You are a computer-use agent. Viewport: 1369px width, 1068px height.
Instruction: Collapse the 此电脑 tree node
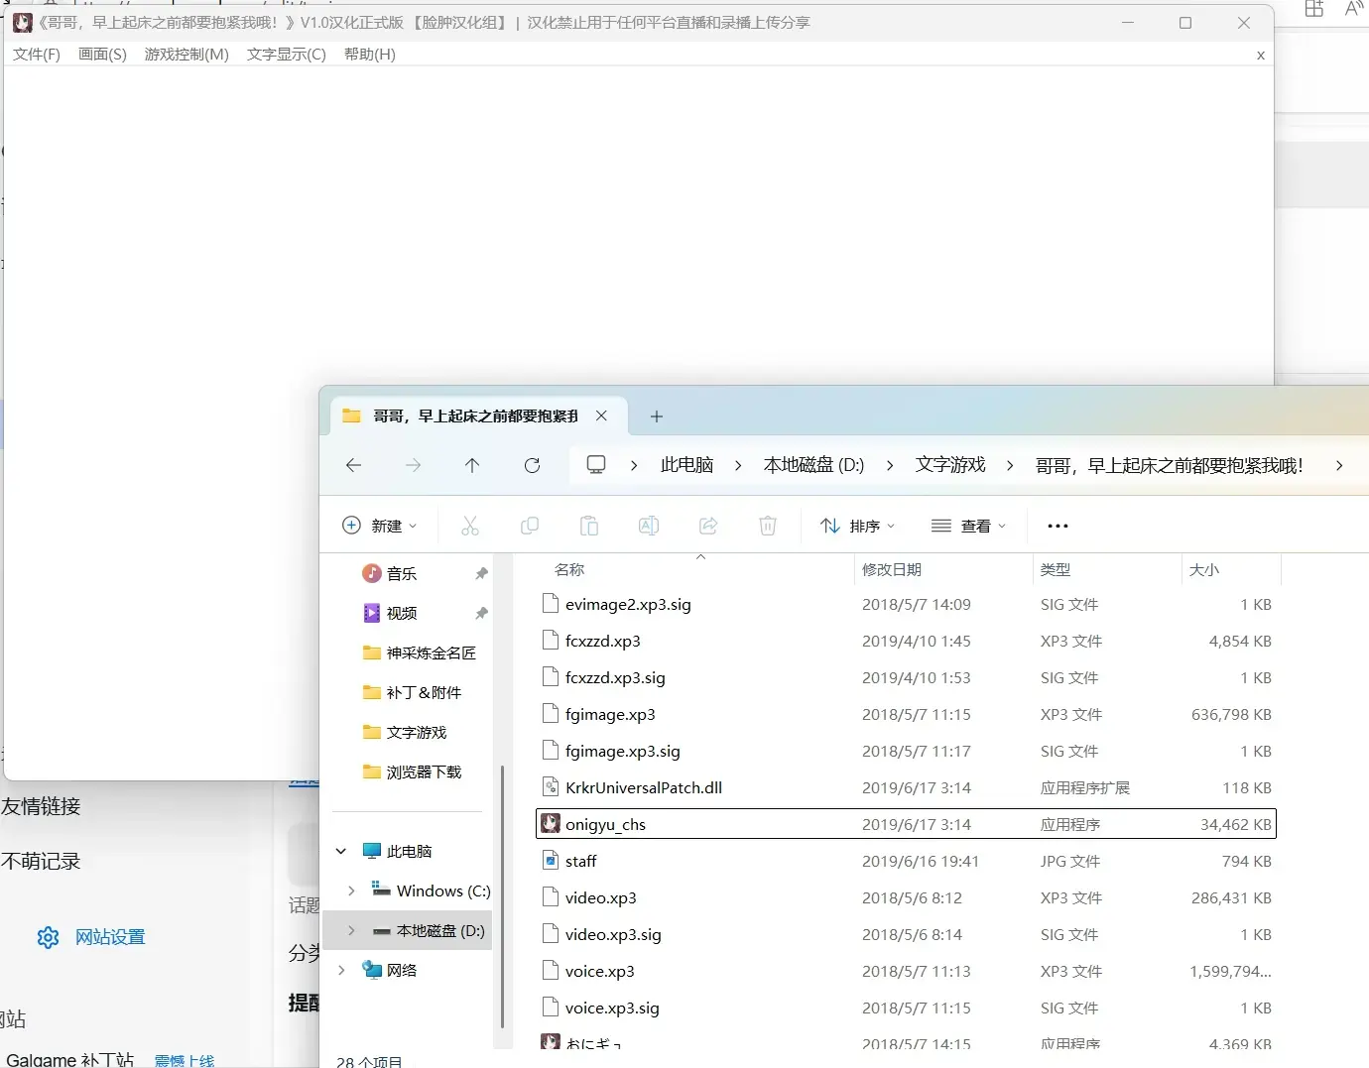[341, 852]
